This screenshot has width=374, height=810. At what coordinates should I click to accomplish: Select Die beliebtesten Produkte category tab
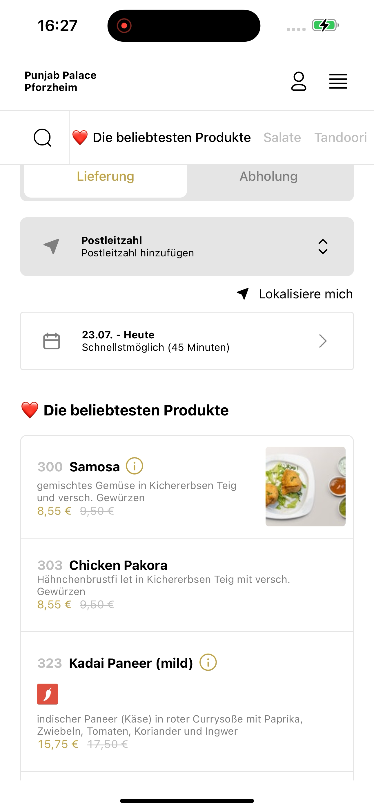[161, 137]
